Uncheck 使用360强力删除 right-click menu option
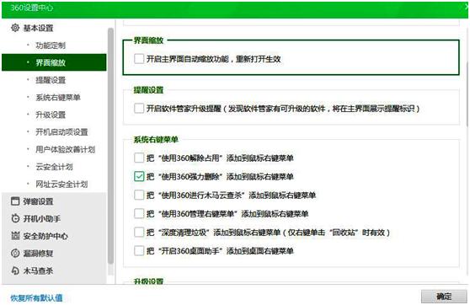 (x=139, y=176)
